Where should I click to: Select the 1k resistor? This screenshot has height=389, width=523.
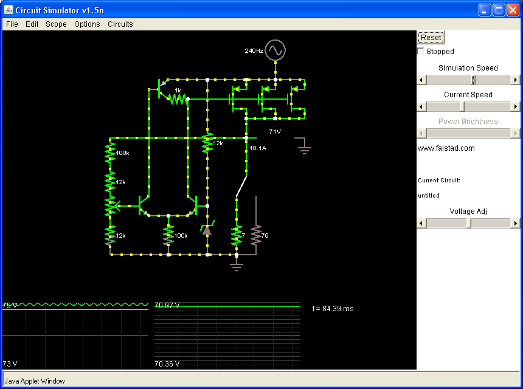pos(178,98)
